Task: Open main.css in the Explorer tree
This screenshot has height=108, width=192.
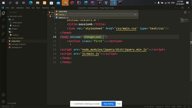Action: coord(16,26)
